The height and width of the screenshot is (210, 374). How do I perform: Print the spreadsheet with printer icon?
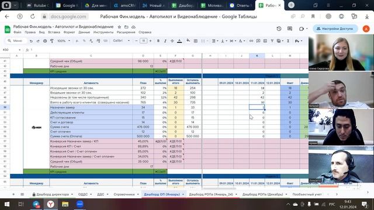coord(45,41)
